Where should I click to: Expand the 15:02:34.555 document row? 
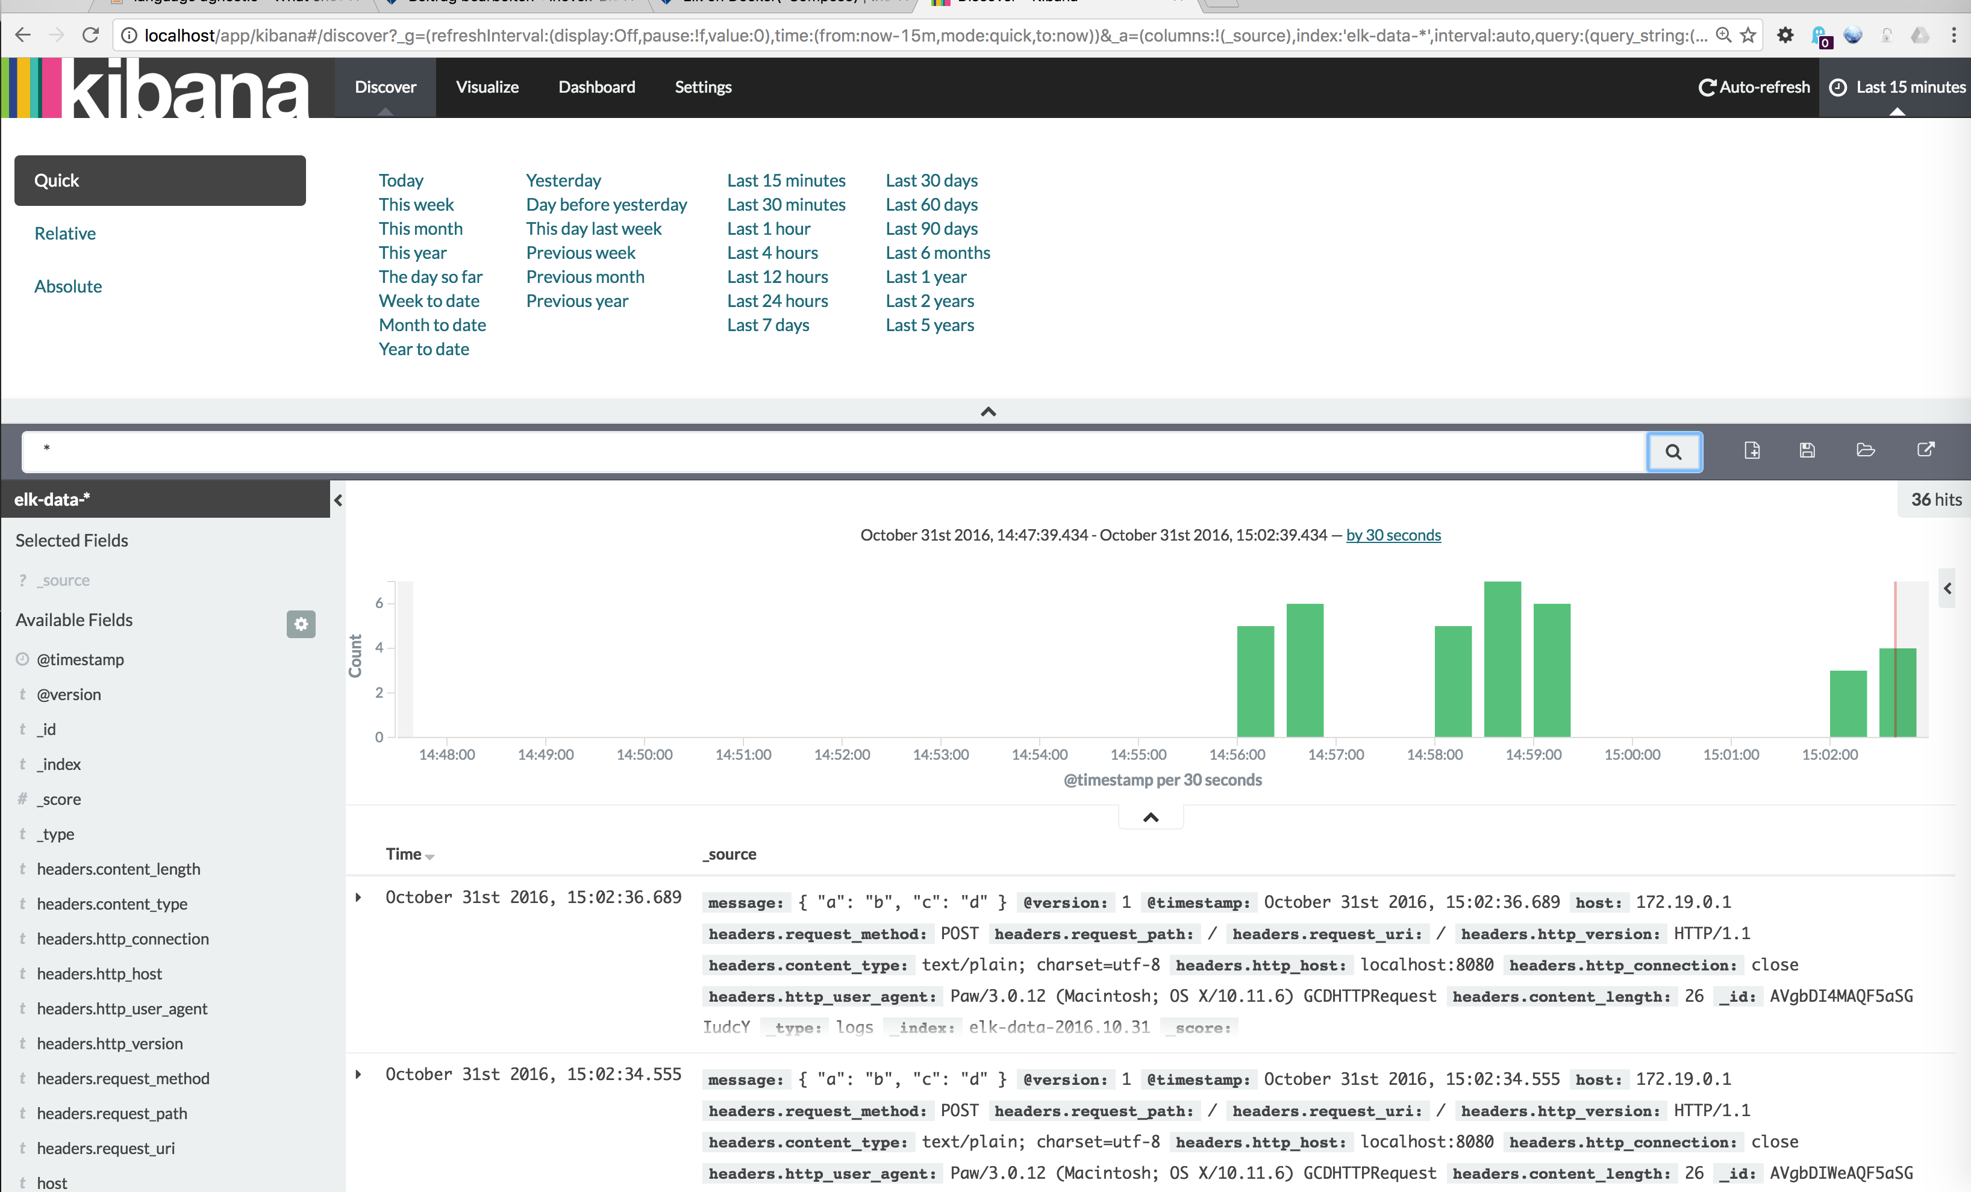358,1073
